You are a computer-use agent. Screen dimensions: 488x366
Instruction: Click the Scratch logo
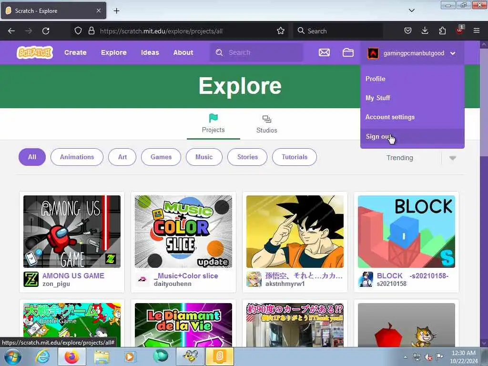[34, 52]
